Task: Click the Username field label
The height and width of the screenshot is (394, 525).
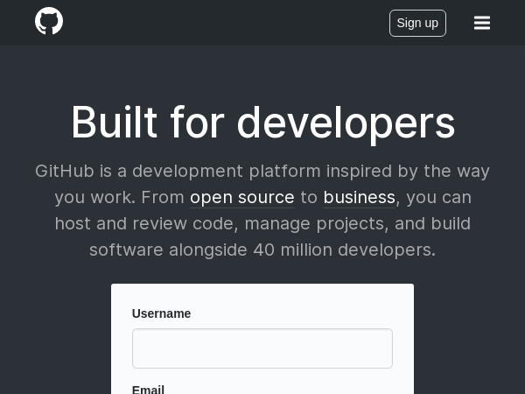Action: pos(161,313)
